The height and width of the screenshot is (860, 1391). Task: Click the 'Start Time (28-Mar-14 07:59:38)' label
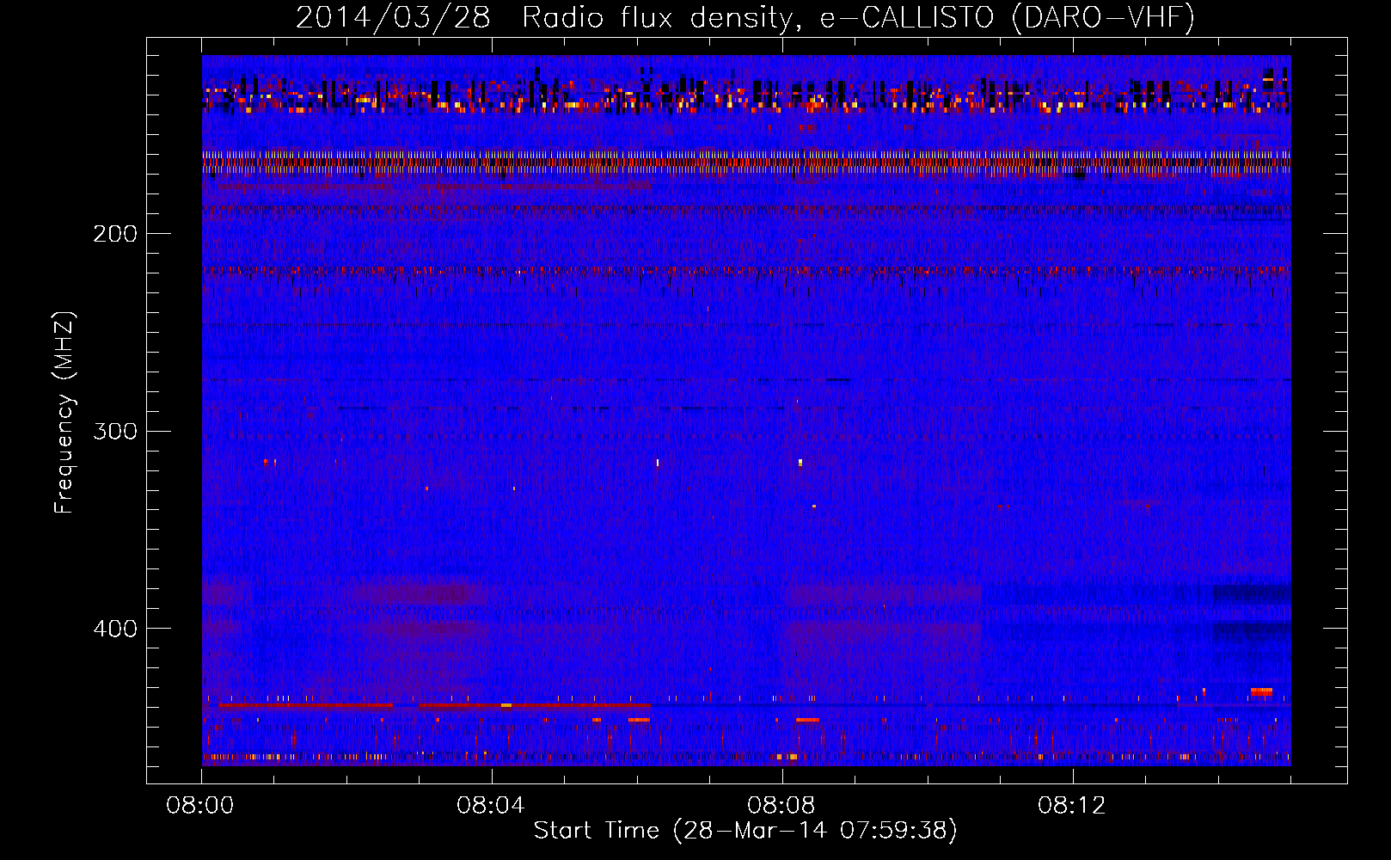tap(745, 831)
